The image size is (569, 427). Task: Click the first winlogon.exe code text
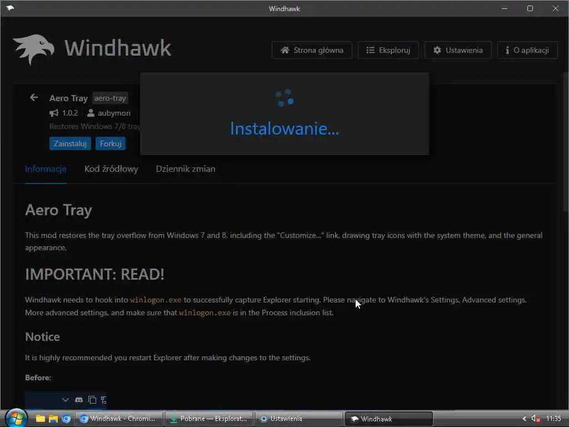point(156,300)
